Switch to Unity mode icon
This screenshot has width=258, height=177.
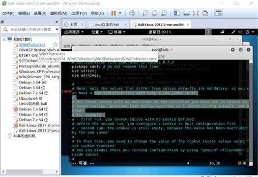coord(205,13)
